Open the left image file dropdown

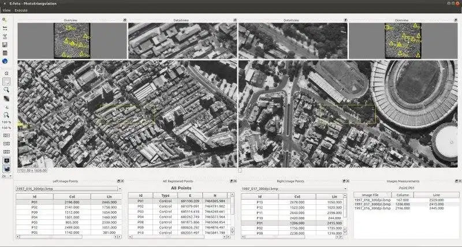[x=69, y=189]
